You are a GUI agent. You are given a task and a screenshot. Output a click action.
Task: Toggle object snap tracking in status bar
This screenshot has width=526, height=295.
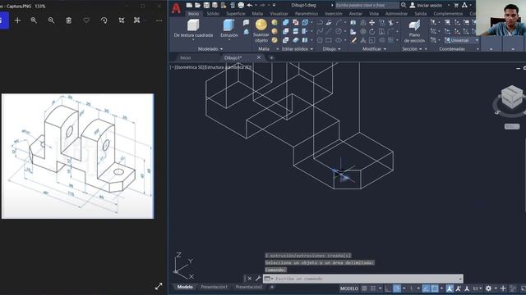click(426, 288)
